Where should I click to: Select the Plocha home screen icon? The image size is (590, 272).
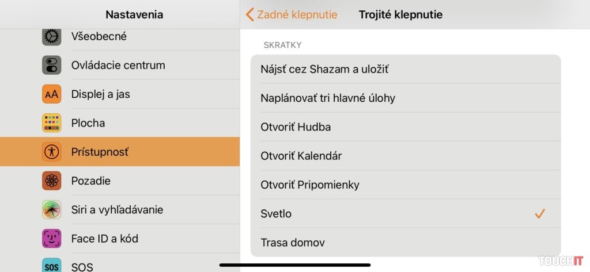pyautogui.click(x=52, y=123)
